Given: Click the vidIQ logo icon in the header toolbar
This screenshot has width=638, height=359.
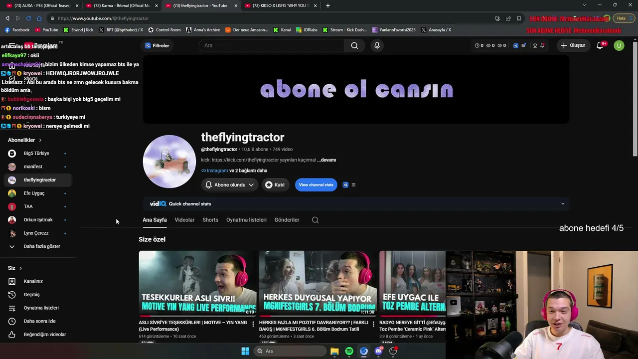Looking at the screenshot, I should tap(515, 45).
